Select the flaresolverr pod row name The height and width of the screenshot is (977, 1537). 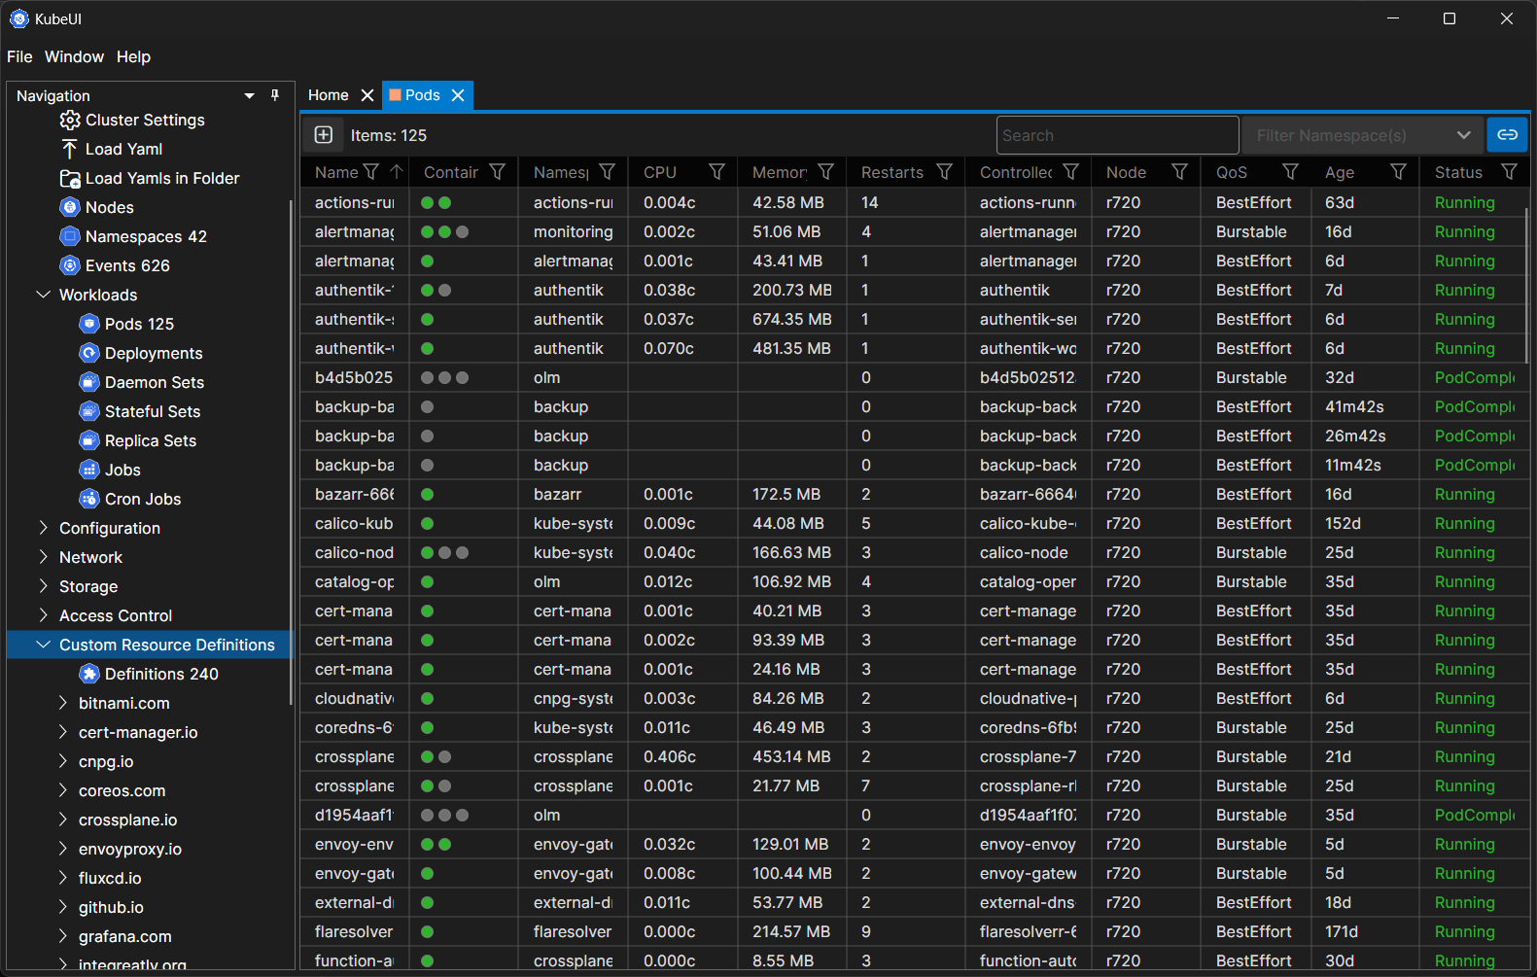[354, 931]
